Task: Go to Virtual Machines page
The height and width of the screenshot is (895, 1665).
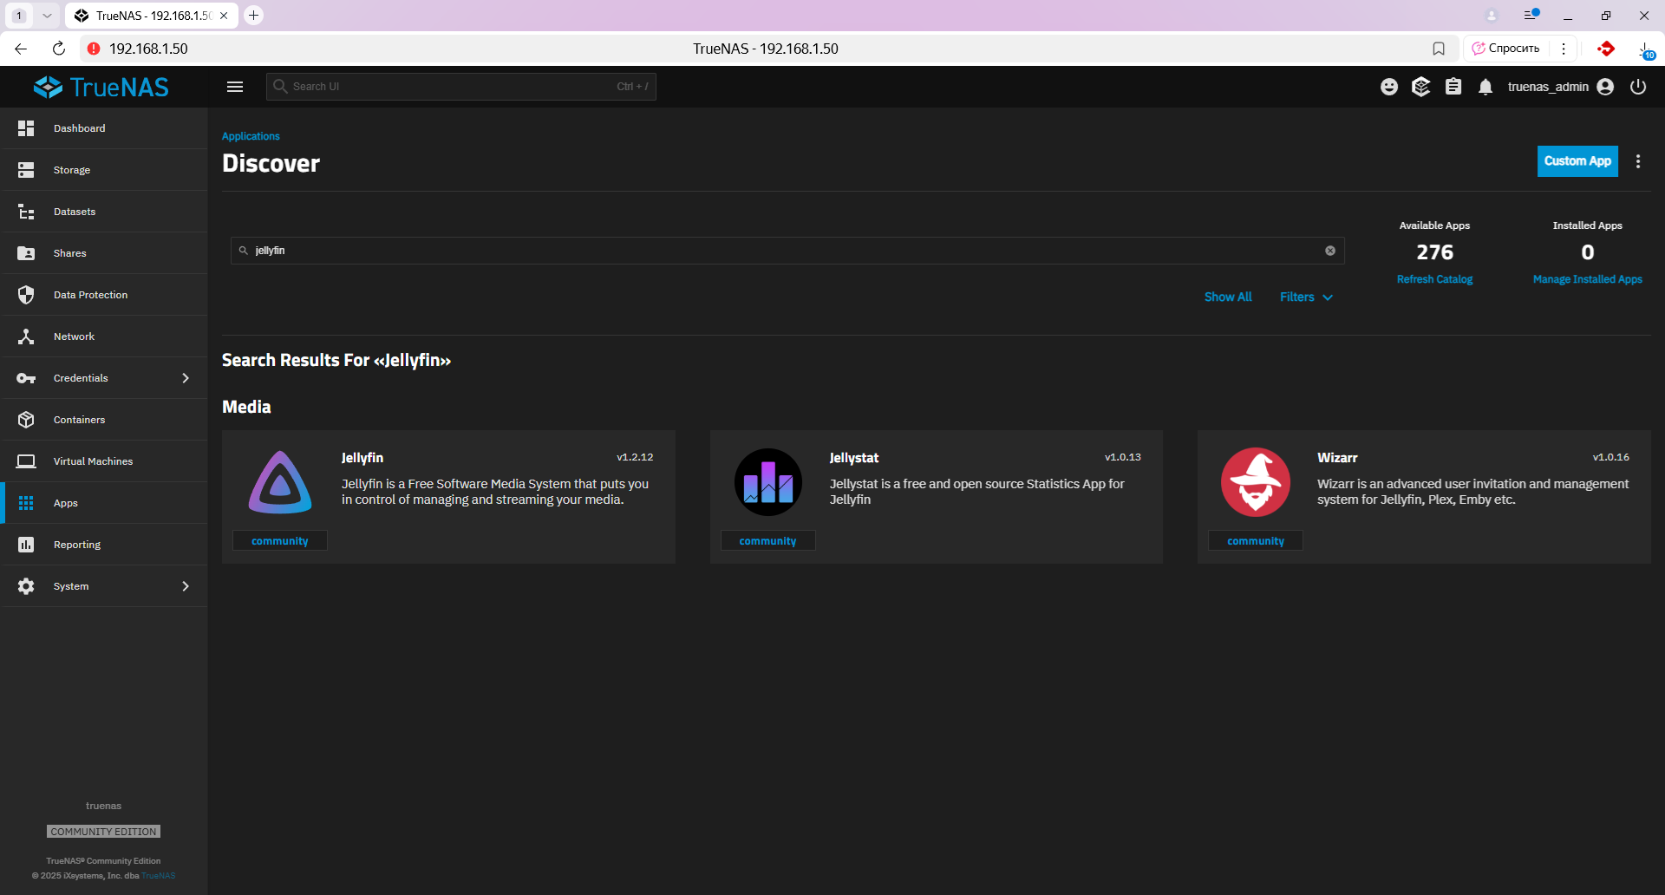Action: (93, 461)
